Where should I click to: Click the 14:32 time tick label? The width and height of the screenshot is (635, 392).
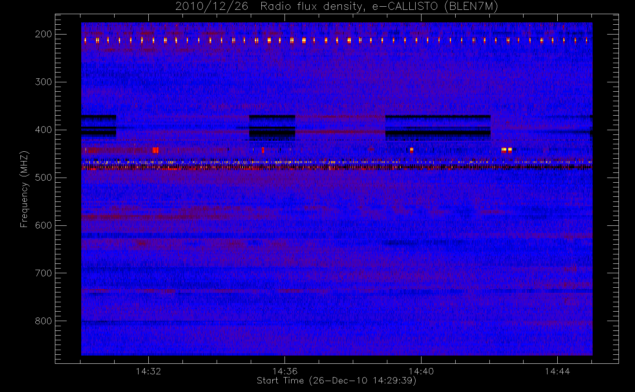tap(148, 371)
